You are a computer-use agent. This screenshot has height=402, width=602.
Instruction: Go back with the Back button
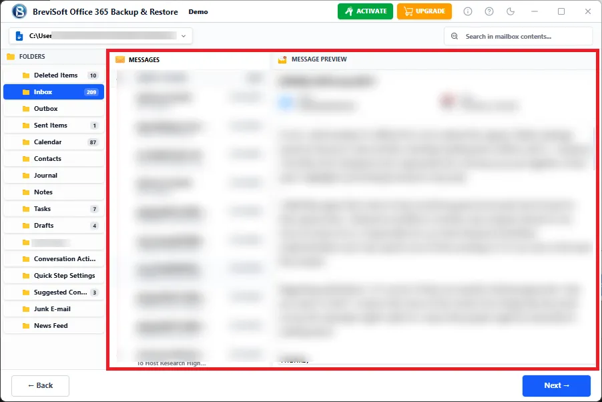click(40, 385)
